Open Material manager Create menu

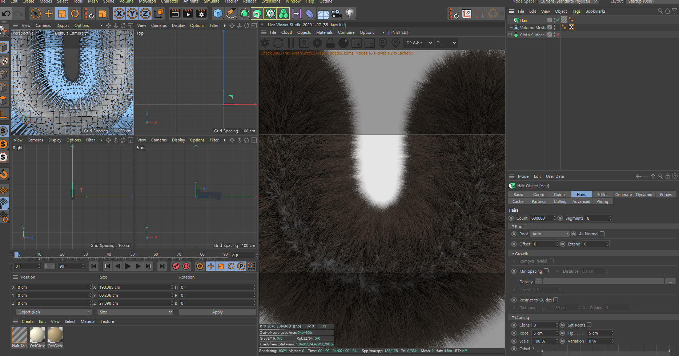28,321
